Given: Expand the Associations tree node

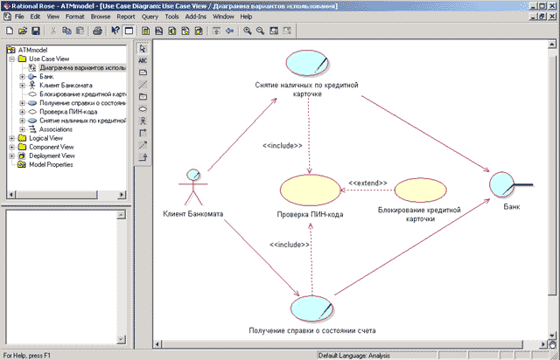Looking at the screenshot, I should tap(22, 129).
